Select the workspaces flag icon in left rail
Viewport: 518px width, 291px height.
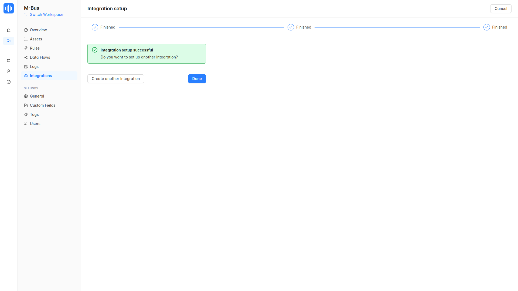point(9,41)
